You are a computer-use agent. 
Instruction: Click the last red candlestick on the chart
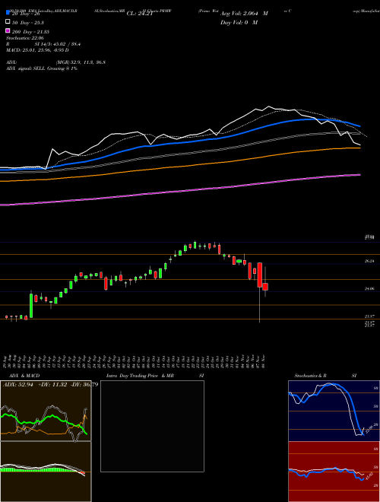coord(265,287)
